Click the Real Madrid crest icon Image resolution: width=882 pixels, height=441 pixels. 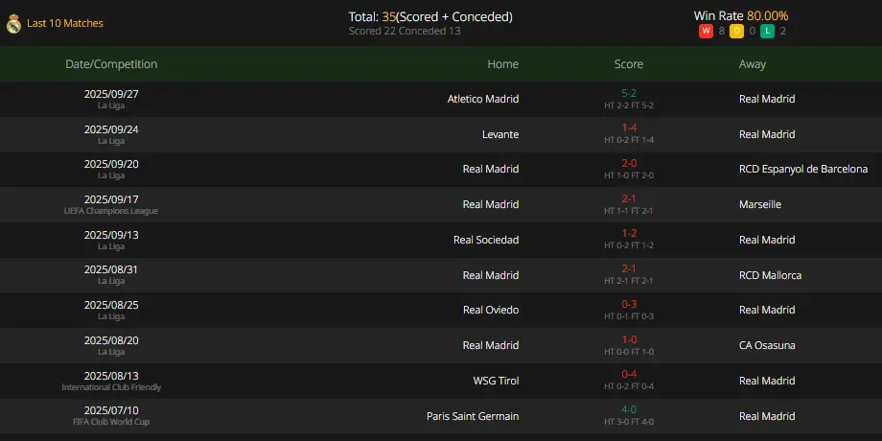[x=13, y=24]
